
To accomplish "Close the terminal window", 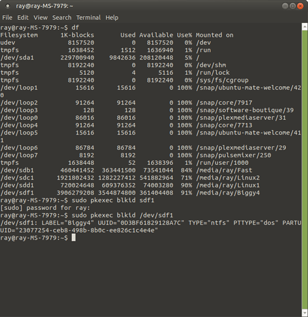I will [x=300, y=6].
